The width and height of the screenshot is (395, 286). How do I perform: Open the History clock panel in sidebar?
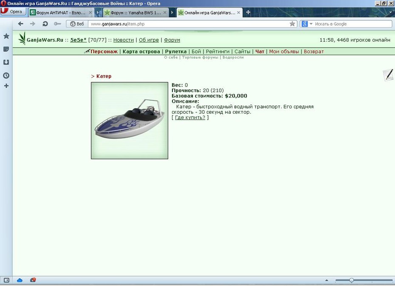pos(6,75)
